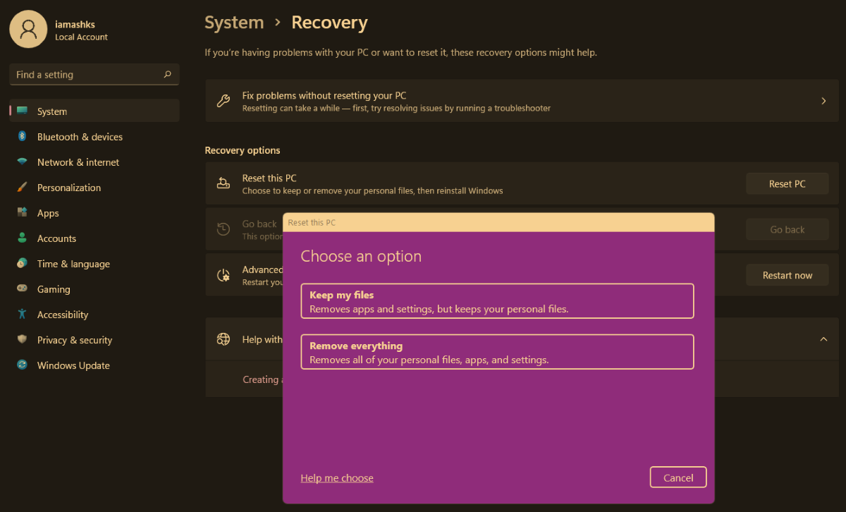Click the Recovery options heading text
This screenshot has height=512, width=846.
click(x=243, y=150)
